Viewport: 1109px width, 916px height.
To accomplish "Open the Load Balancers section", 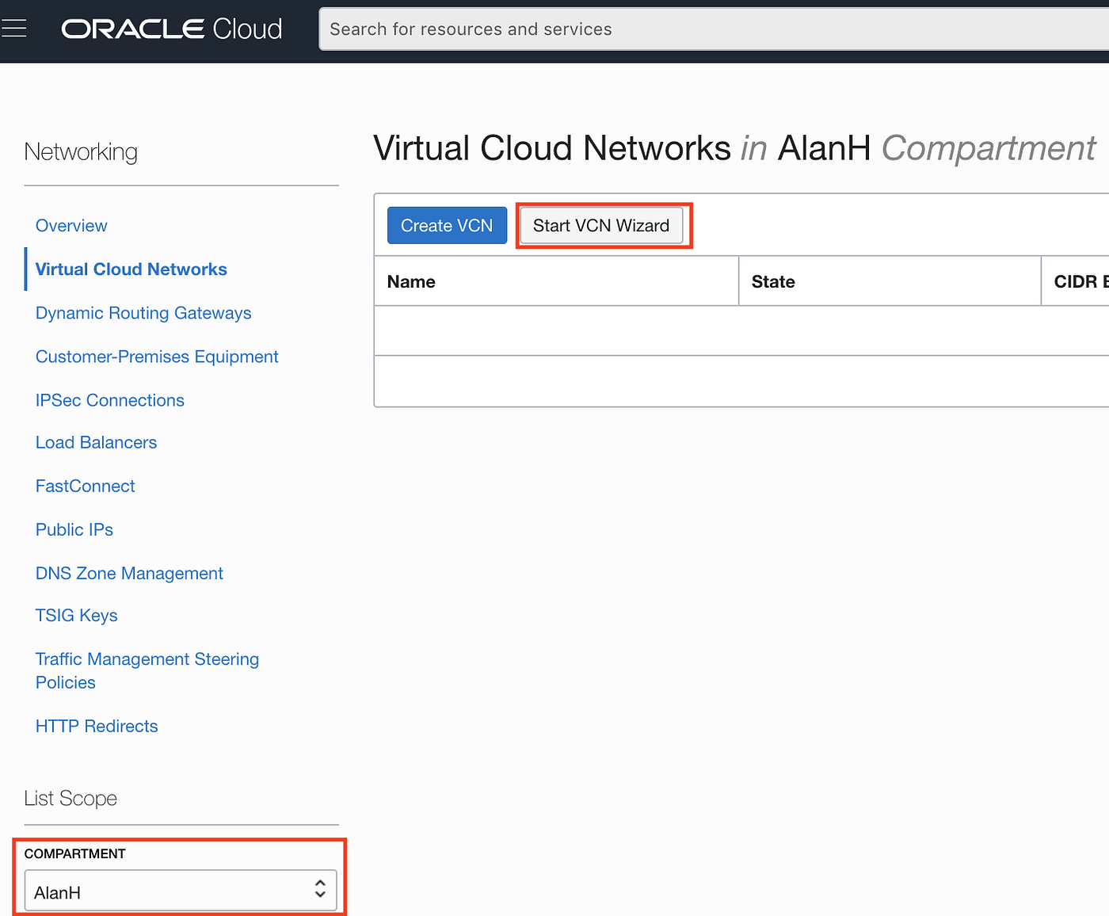I will tap(96, 442).
